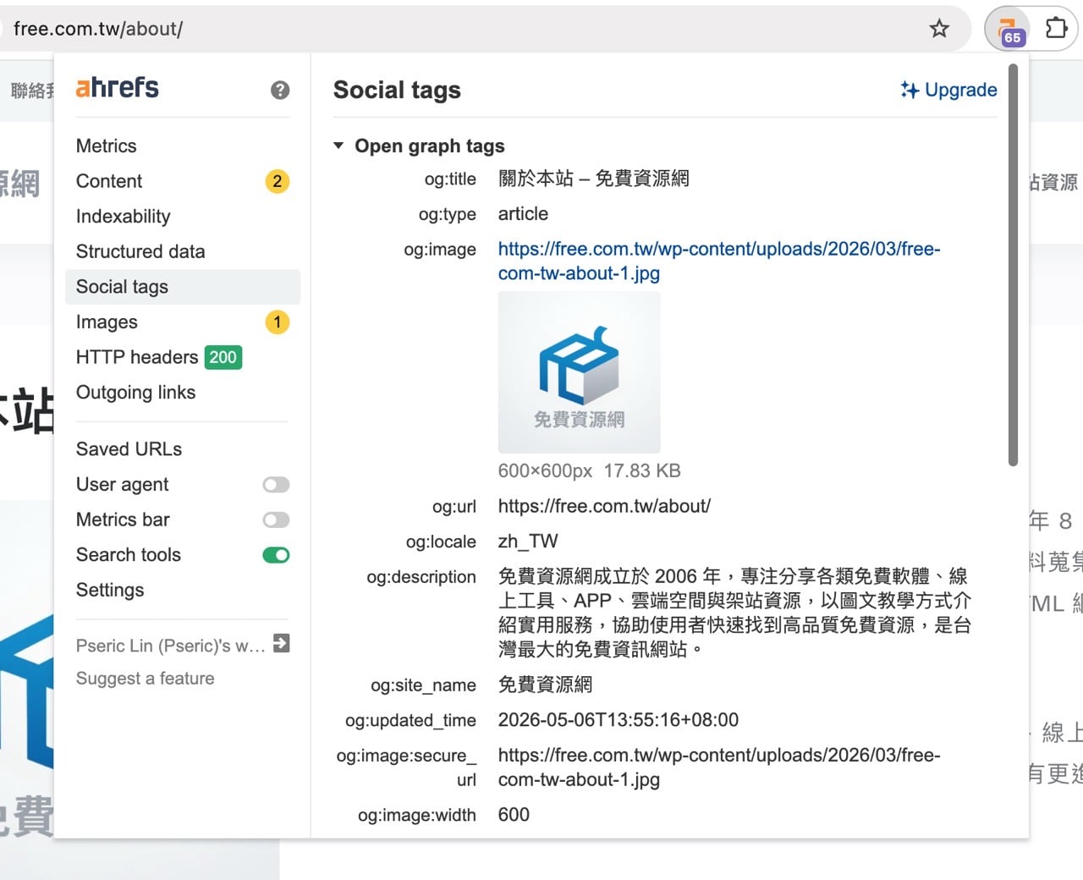Click Suggest a feature
This screenshot has height=880, width=1083.
click(x=145, y=679)
